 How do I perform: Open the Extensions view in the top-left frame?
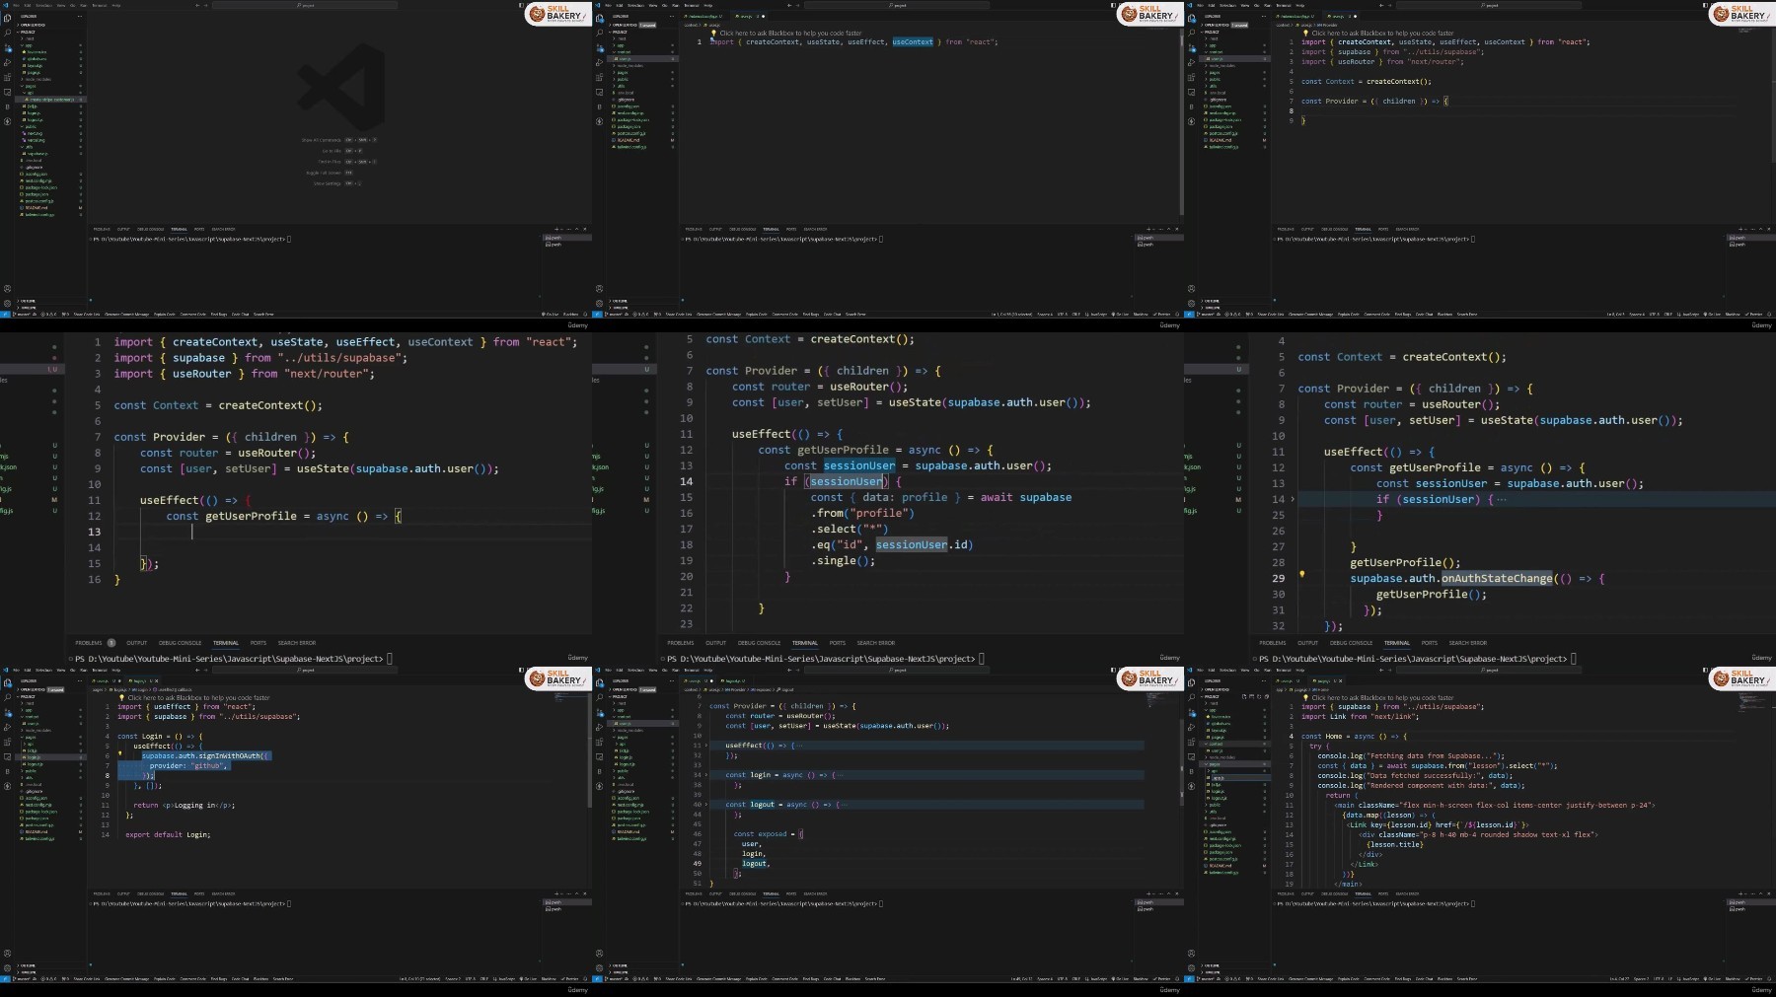(8, 77)
